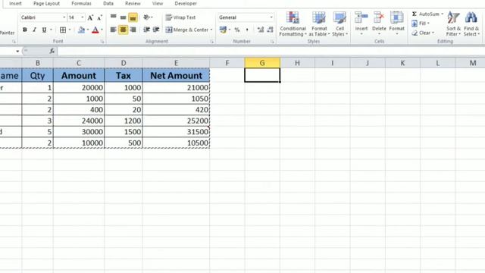Open Number dialog launcher
485x273 pixels.
pos(272,42)
